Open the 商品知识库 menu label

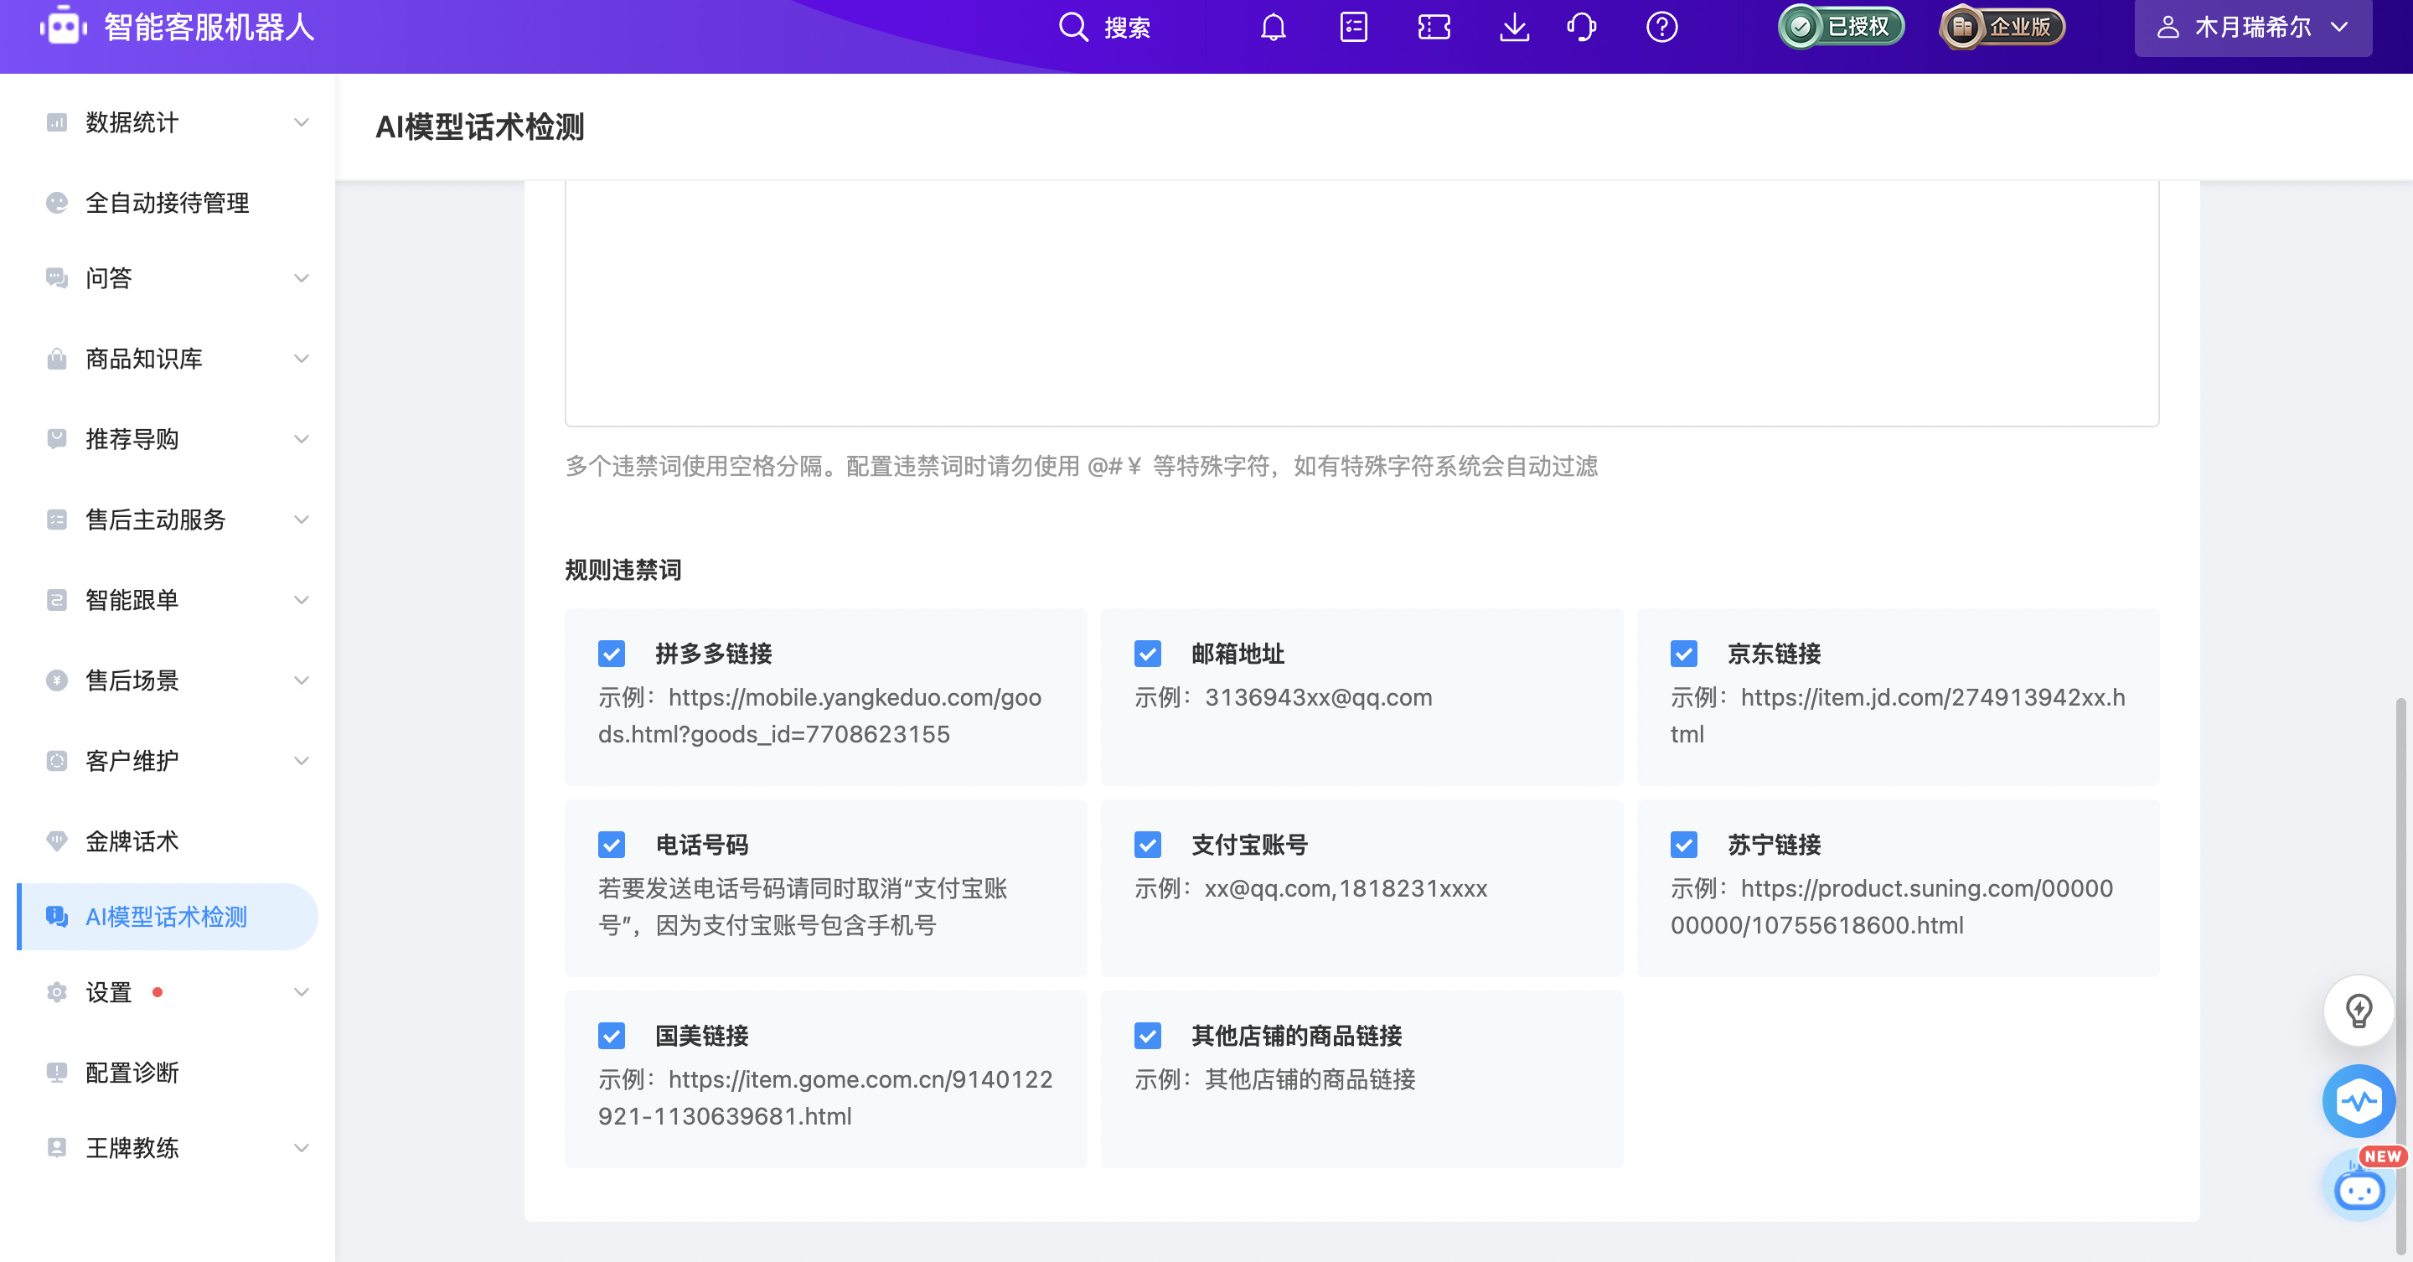click(144, 359)
